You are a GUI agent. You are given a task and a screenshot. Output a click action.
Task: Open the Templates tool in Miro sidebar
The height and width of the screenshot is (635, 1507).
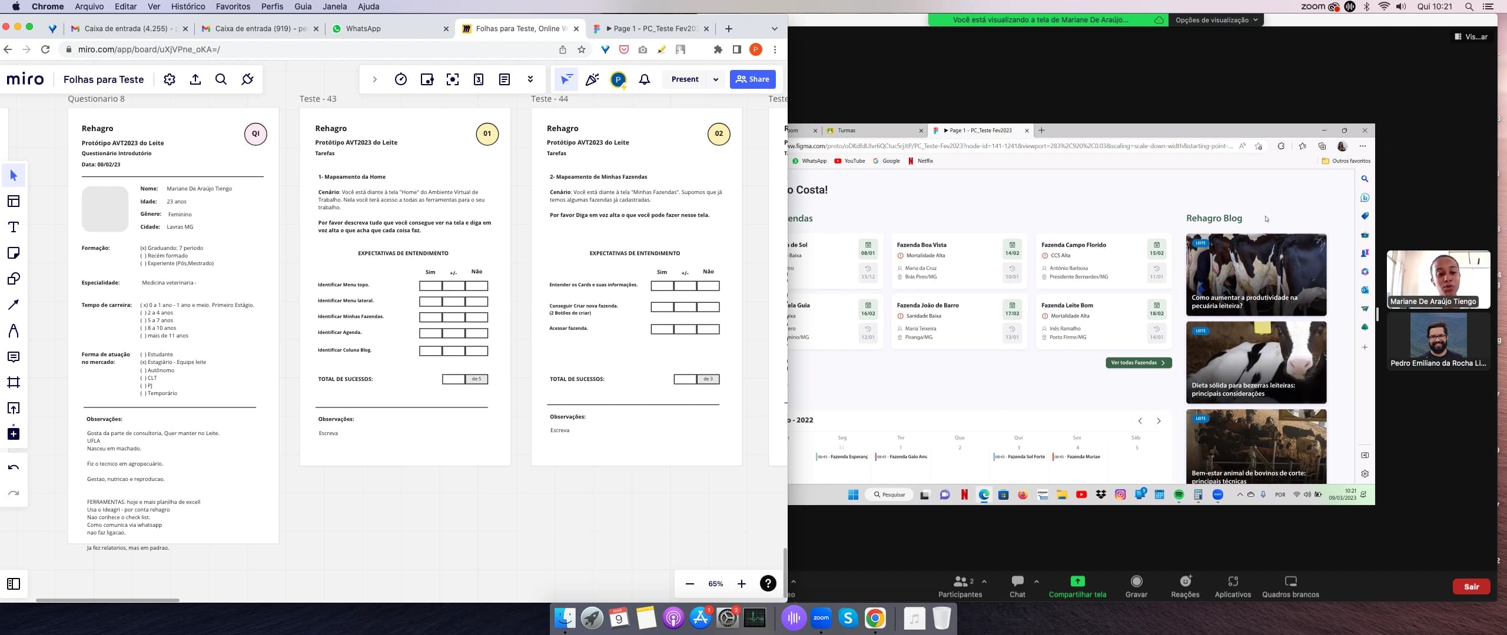tap(14, 201)
